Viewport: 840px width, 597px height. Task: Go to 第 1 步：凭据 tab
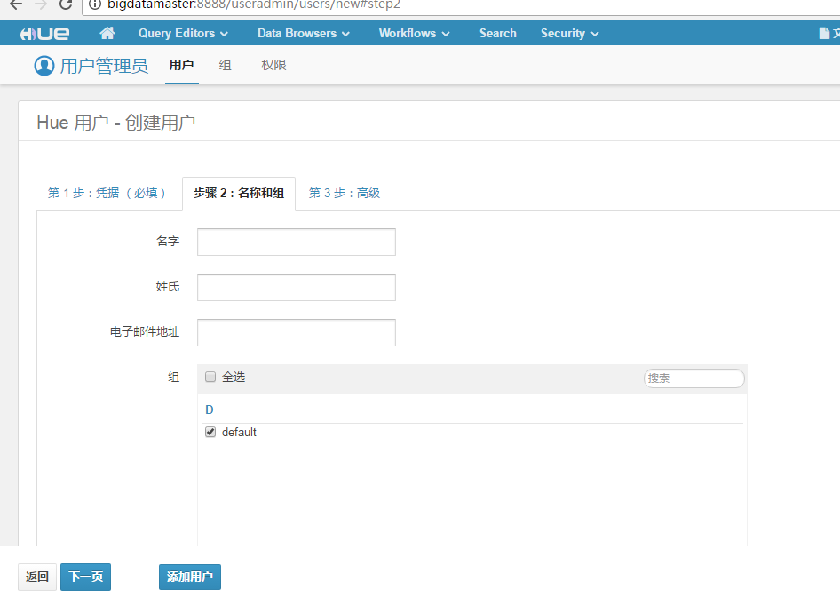[107, 193]
